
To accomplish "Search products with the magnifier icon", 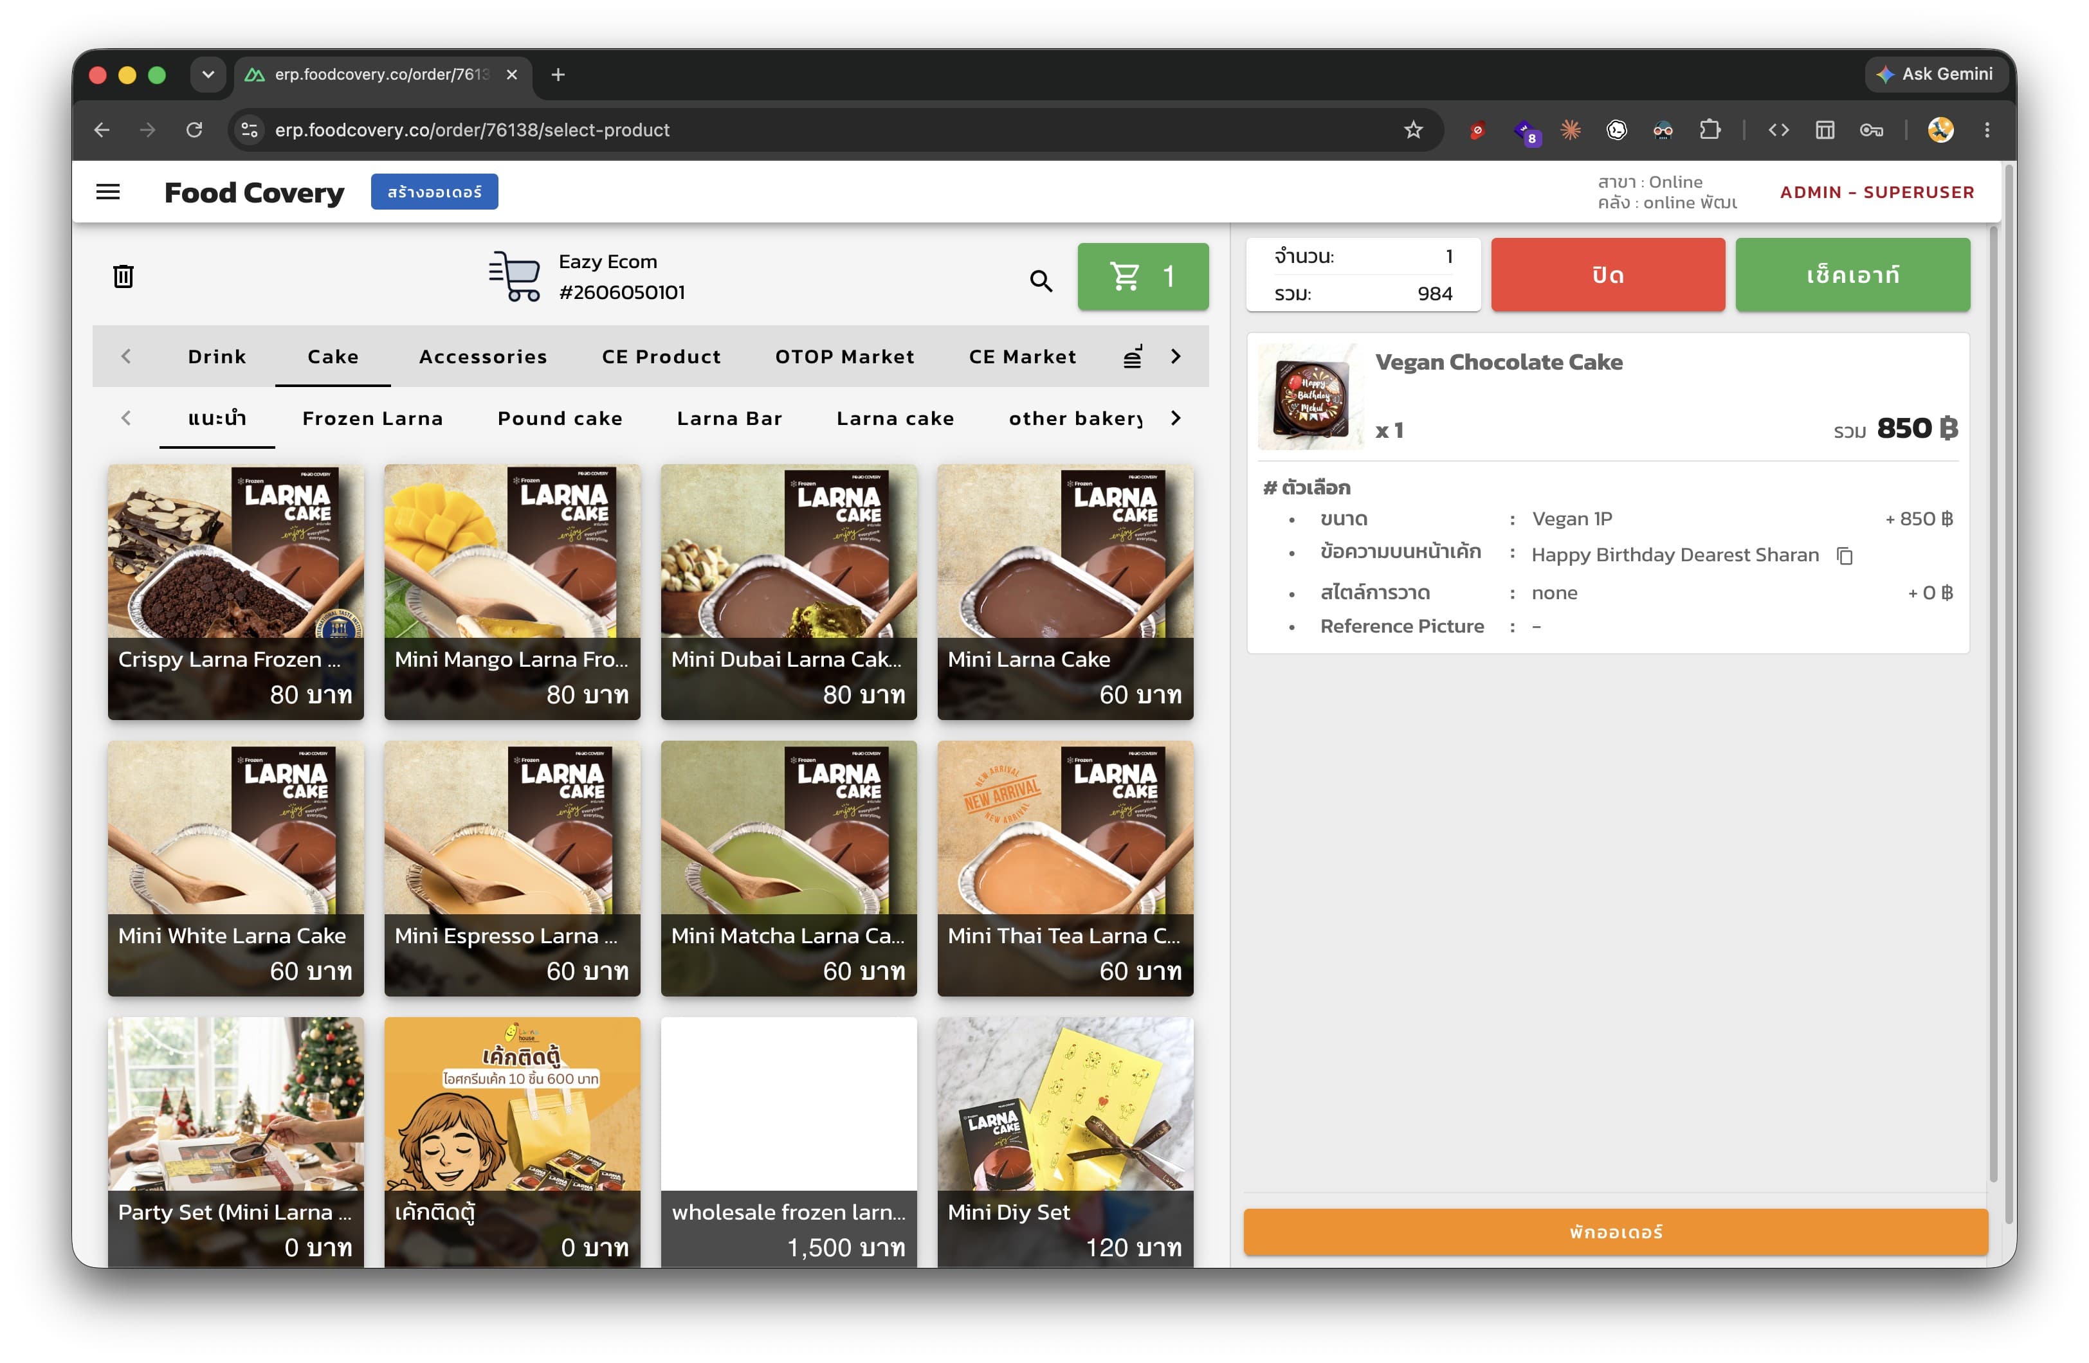I will tap(1041, 280).
